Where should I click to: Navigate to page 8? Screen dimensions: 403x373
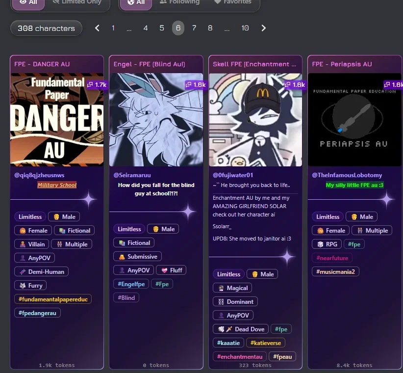click(x=210, y=28)
